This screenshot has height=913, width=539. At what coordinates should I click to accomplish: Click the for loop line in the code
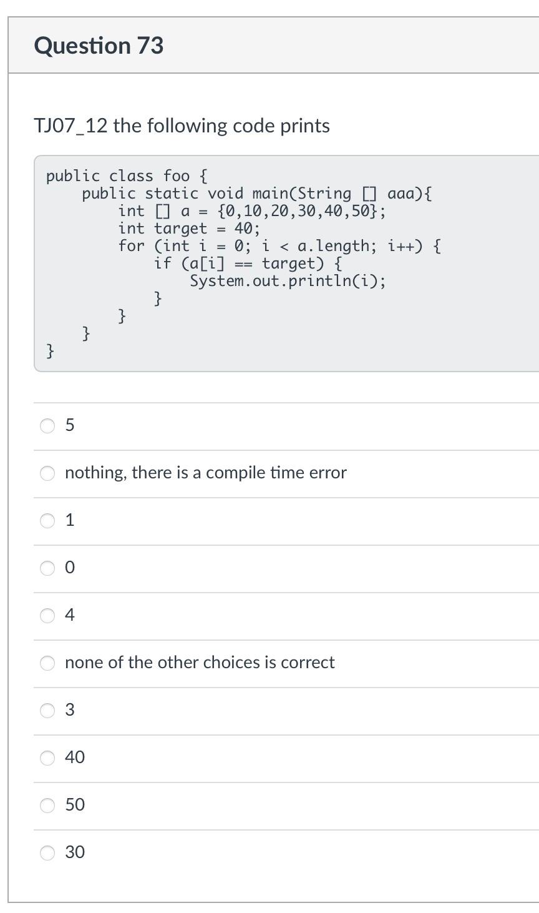point(279,245)
